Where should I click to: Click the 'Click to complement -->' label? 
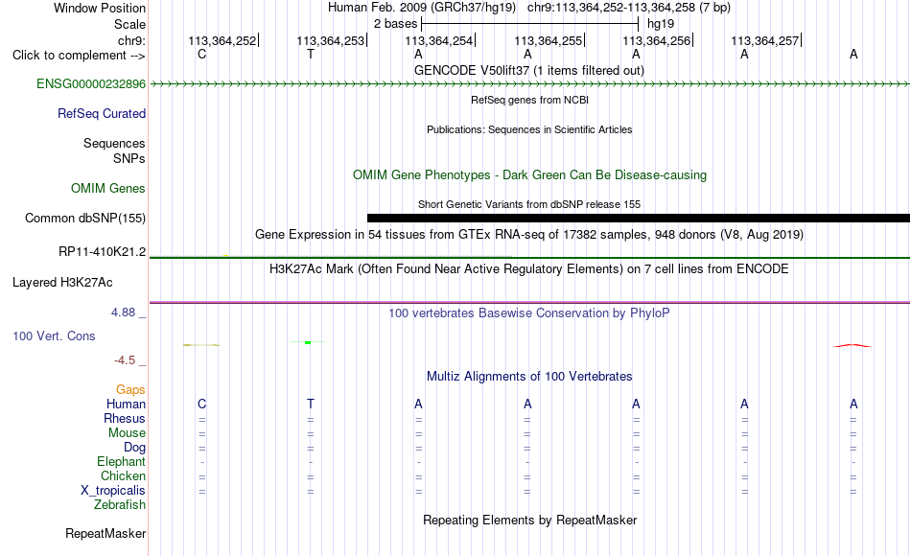pyautogui.click(x=79, y=56)
